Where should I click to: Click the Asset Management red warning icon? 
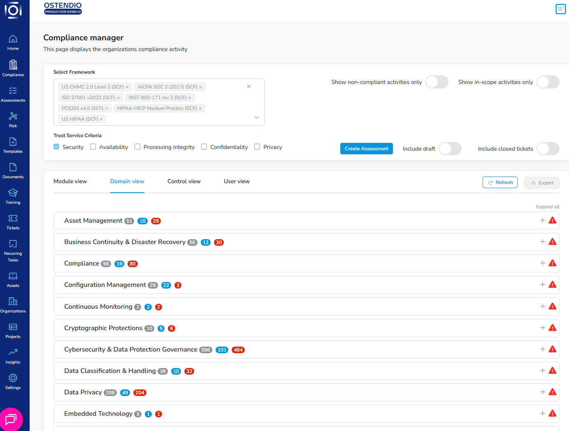coord(553,221)
